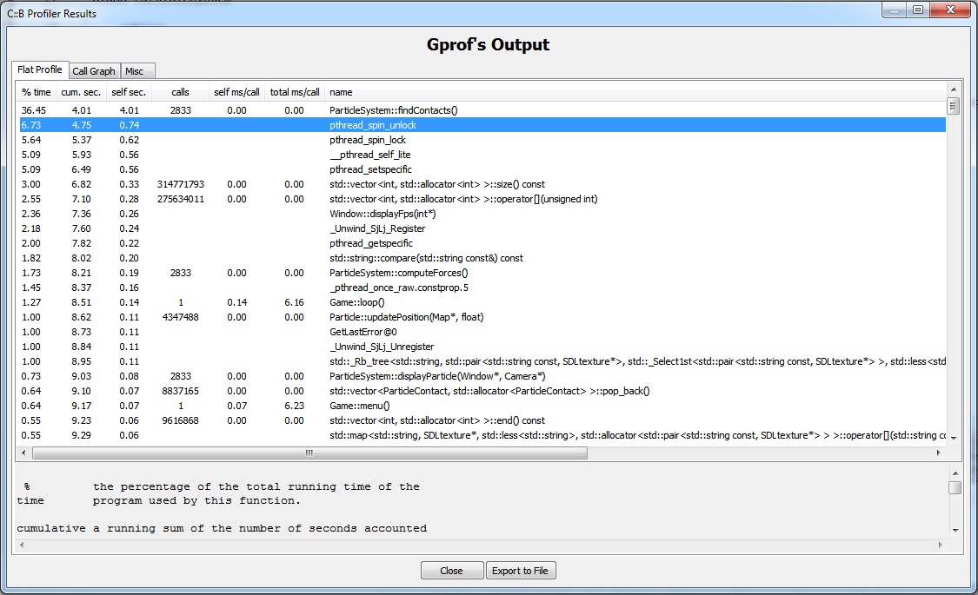Select the ParticleSystem::computeForces() row
The image size is (978, 595).
(x=482, y=273)
